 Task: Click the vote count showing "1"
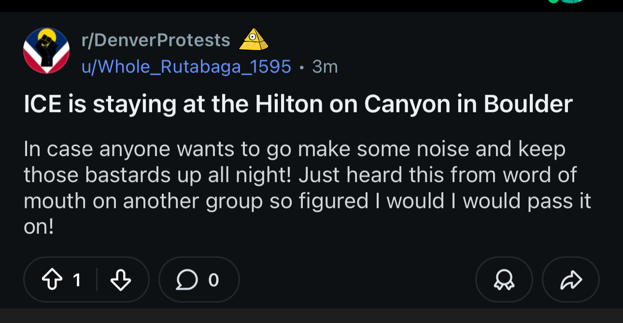[x=76, y=280]
